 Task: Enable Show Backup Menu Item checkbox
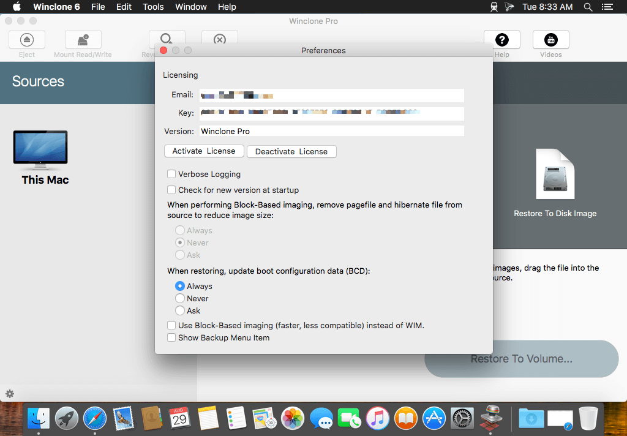point(171,337)
